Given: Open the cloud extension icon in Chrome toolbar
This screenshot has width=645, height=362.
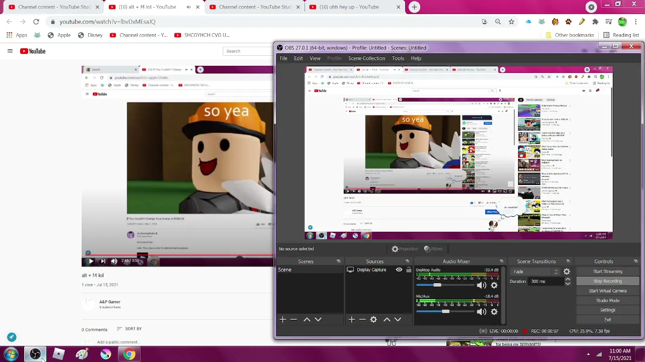Looking at the screenshot, I should 528,22.
